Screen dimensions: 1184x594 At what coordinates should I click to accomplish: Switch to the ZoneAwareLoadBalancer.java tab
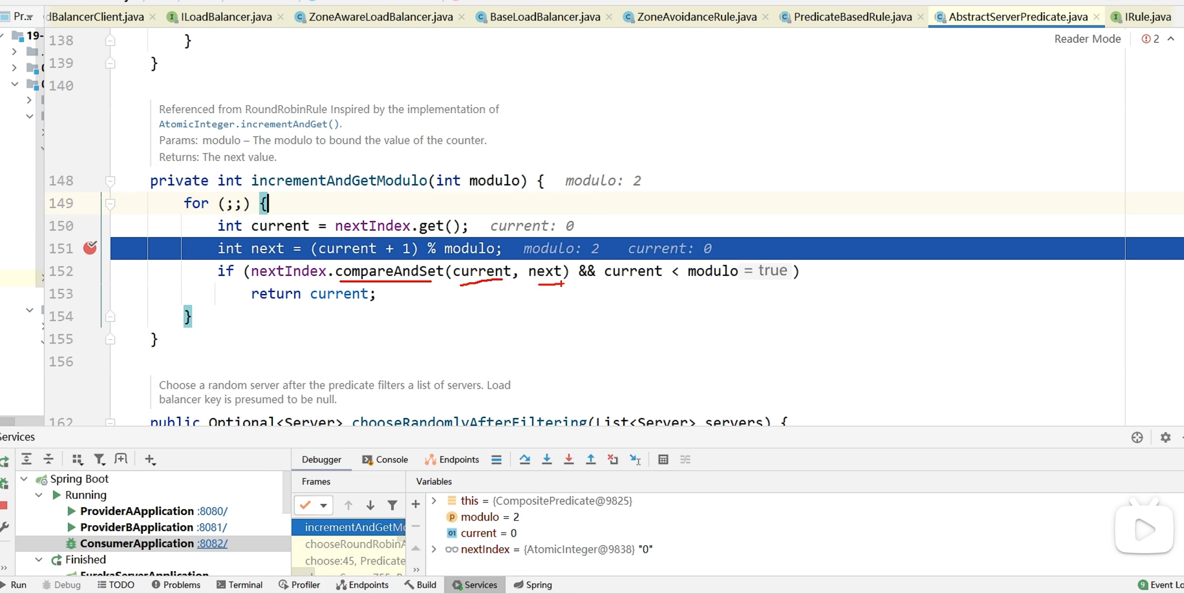click(x=381, y=17)
